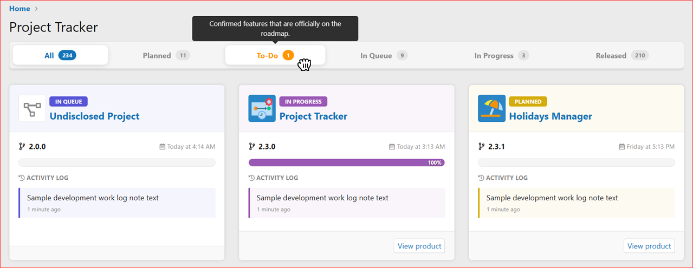Click version number 2.3.0

tap(267, 146)
